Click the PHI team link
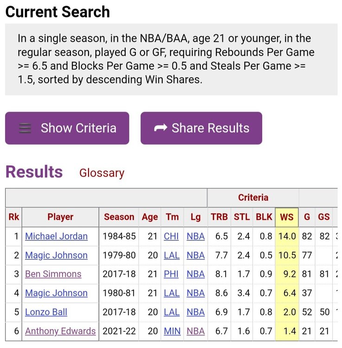This screenshot has height=348, width=342. pos(171,274)
